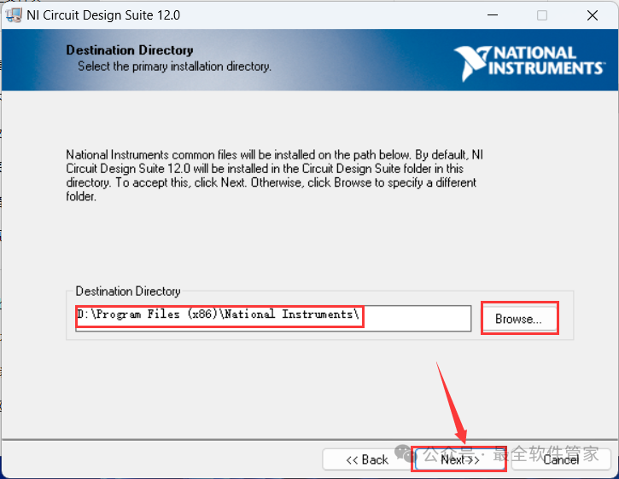Viewport: 619px width, 479px height.
Task: Click the NATIONAL INSTRUMENTS logo text
Action: pos(546,61)
